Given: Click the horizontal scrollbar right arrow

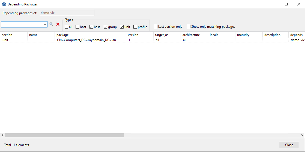Looking at the screenshot, I should (x=303, y=135).
